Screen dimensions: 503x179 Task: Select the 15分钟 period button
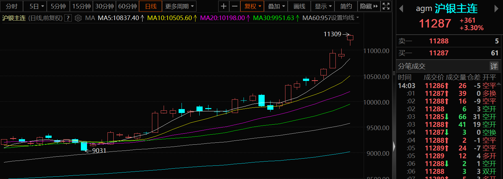point(82,6)
